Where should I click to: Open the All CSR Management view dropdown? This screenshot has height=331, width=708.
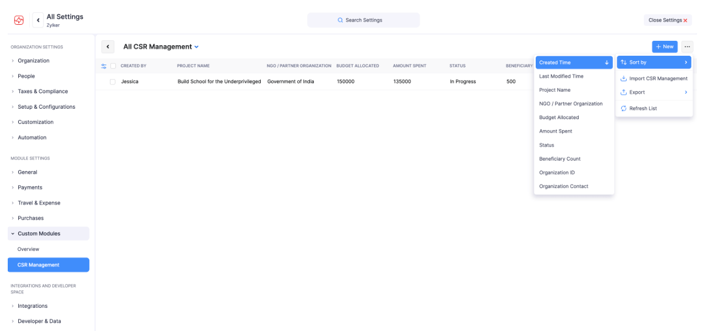tap(197, 47)
